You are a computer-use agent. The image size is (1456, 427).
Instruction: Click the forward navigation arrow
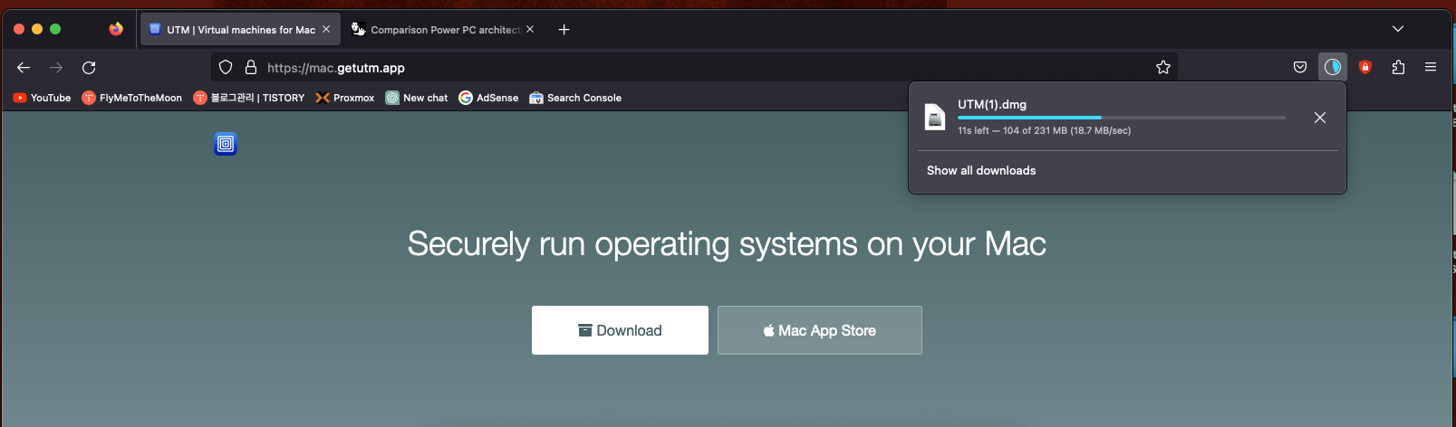click(x=56, y=68)
